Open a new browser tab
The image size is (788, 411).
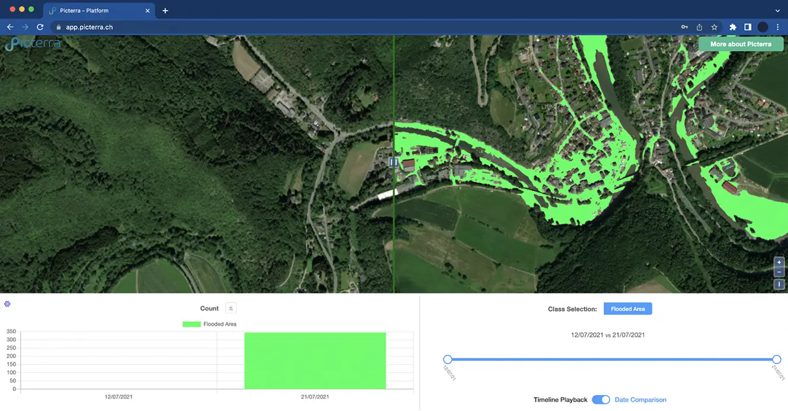coord(165,11)
